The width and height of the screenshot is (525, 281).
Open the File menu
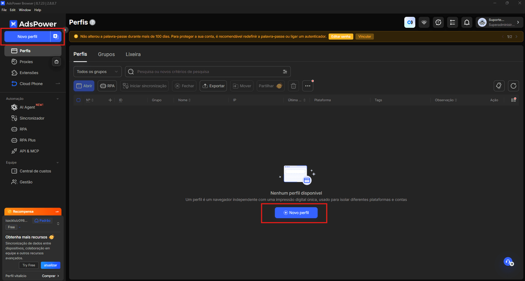4,10
